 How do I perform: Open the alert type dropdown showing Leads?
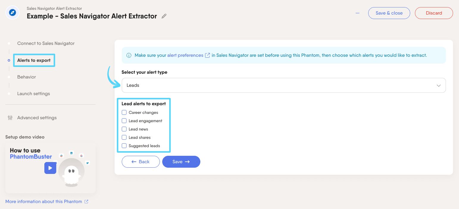point(284,85)
